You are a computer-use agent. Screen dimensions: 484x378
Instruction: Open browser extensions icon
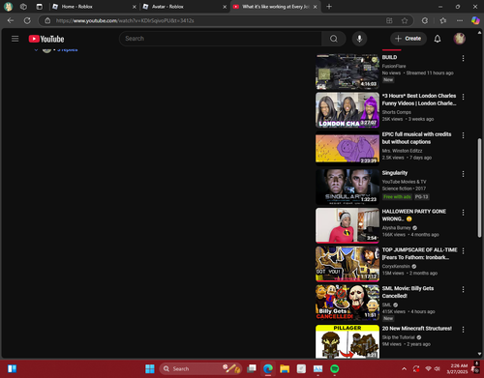click(425, 20)
